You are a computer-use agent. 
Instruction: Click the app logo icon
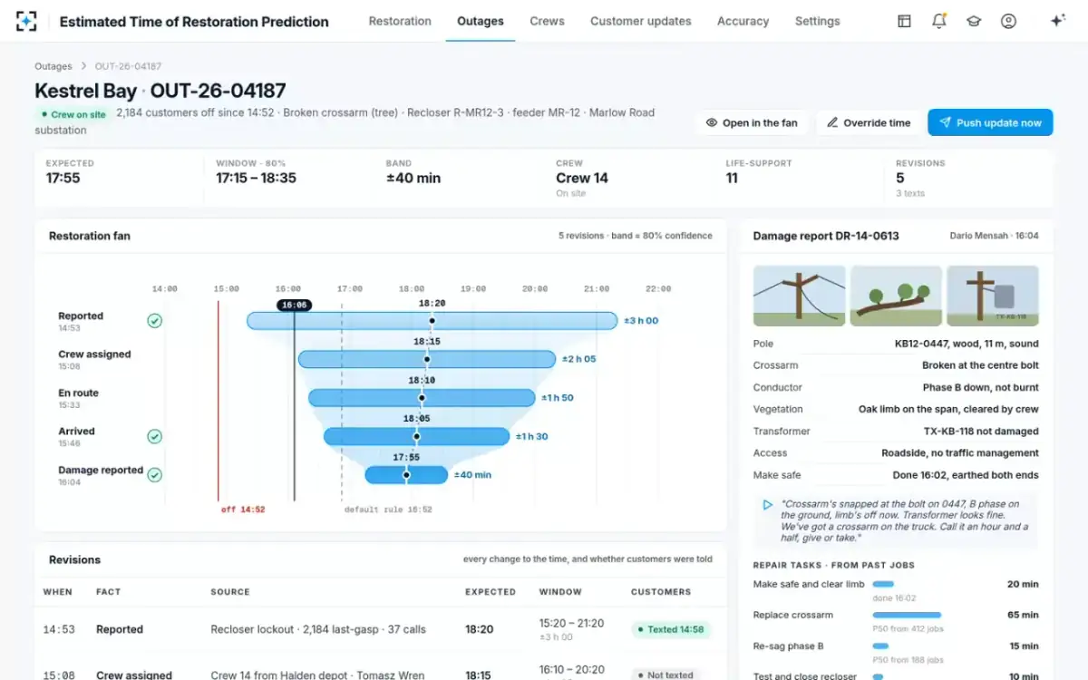click(x=26, y=21)
